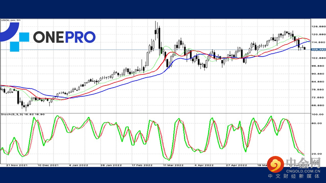Click the 102.880 price axis label
Viewport: 326px width, 183px height.
coord(318,58)
